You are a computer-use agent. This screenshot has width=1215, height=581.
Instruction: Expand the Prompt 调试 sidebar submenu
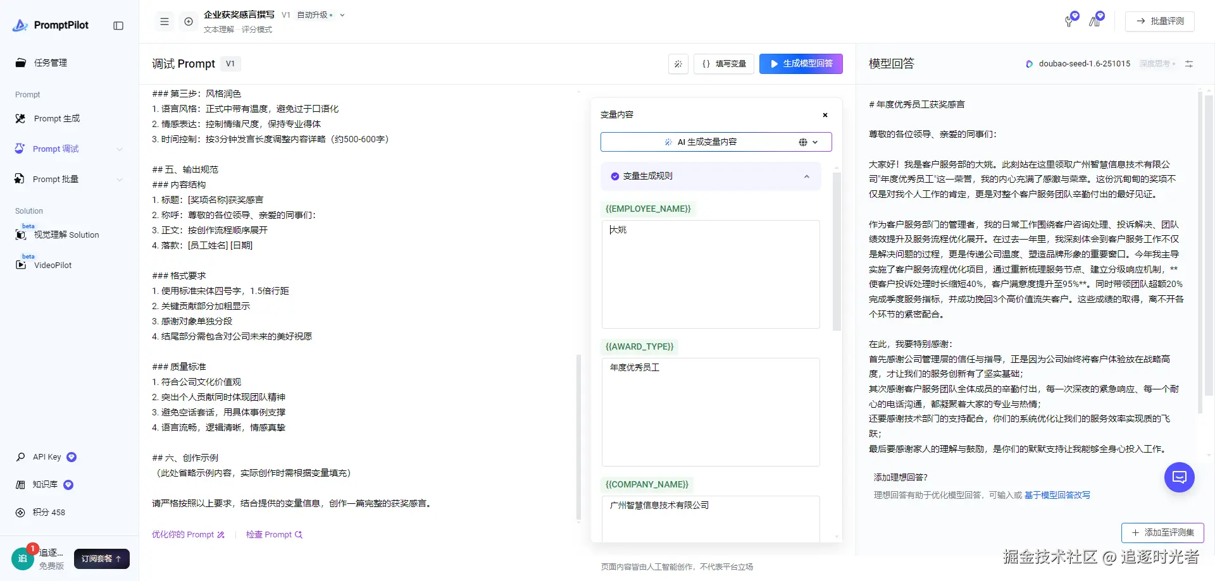[x=120, y=149]
